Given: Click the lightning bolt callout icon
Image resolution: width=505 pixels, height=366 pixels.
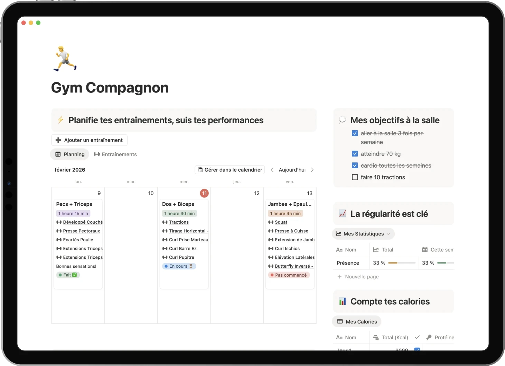Looking at the screenshot, I should (x=60, y=120).
